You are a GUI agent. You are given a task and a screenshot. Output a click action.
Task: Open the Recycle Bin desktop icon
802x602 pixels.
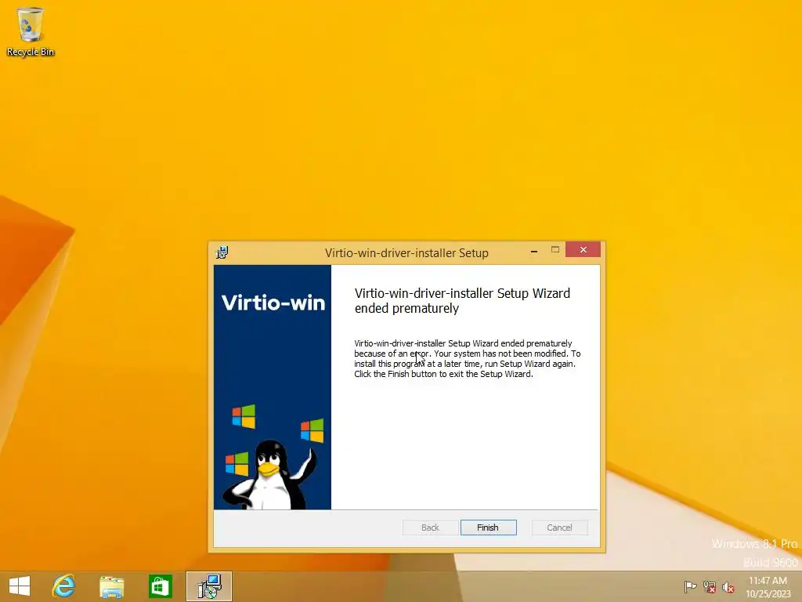[31, 31]
